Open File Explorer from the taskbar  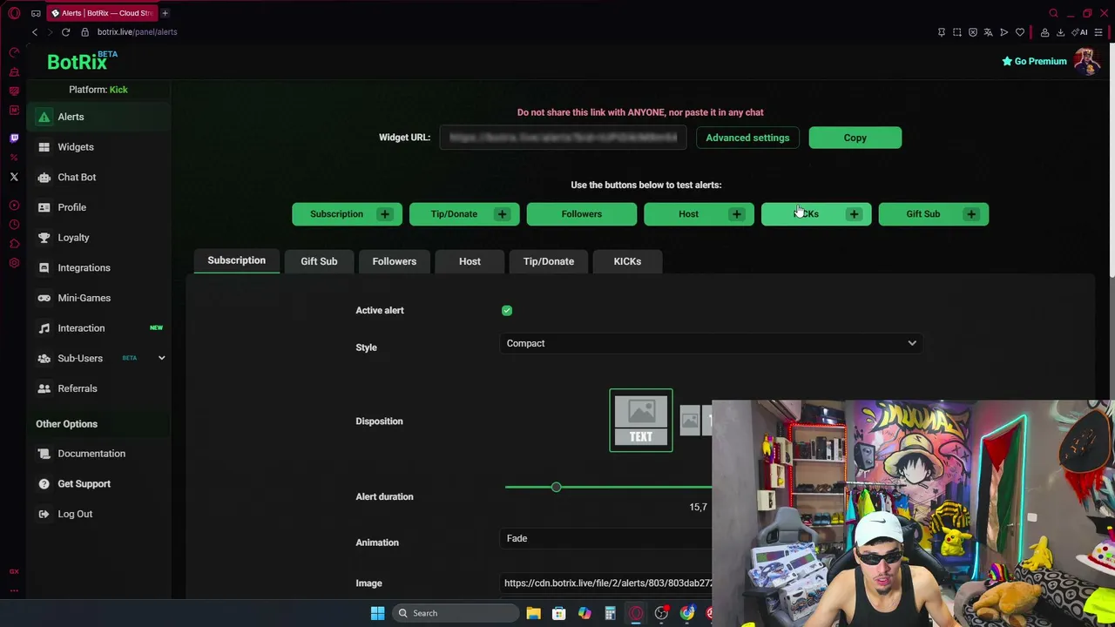pyautogui.click(x=533, y=613)
